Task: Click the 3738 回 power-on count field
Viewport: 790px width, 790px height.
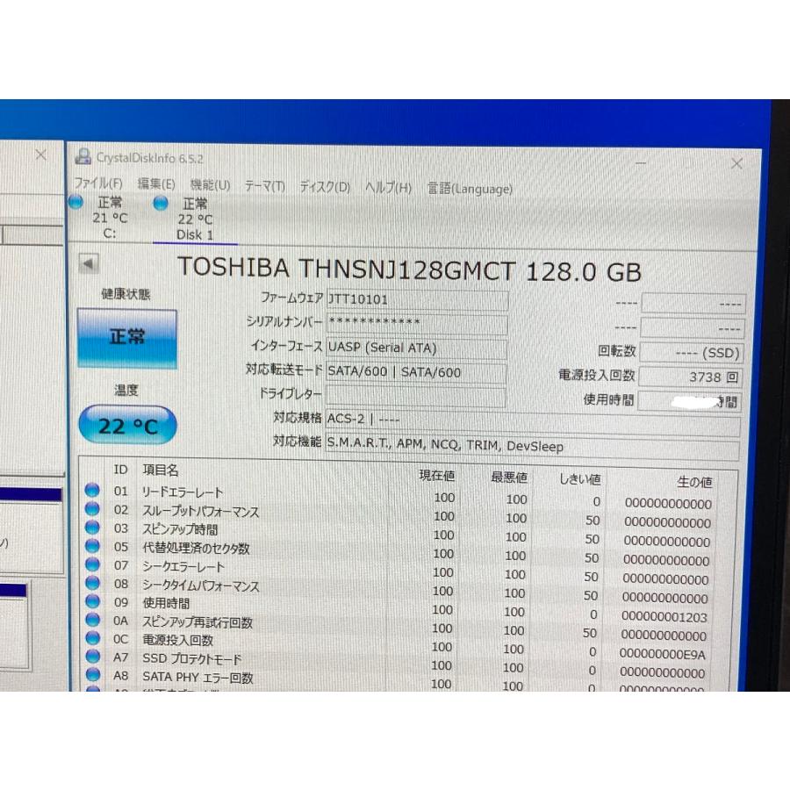Action: (691, 377)
